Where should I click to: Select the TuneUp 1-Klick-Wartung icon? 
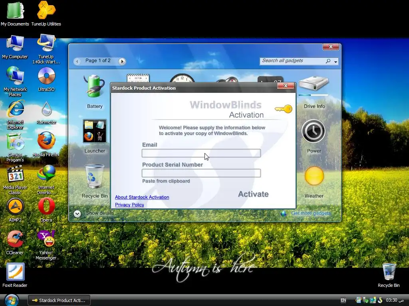click(46, 49)
